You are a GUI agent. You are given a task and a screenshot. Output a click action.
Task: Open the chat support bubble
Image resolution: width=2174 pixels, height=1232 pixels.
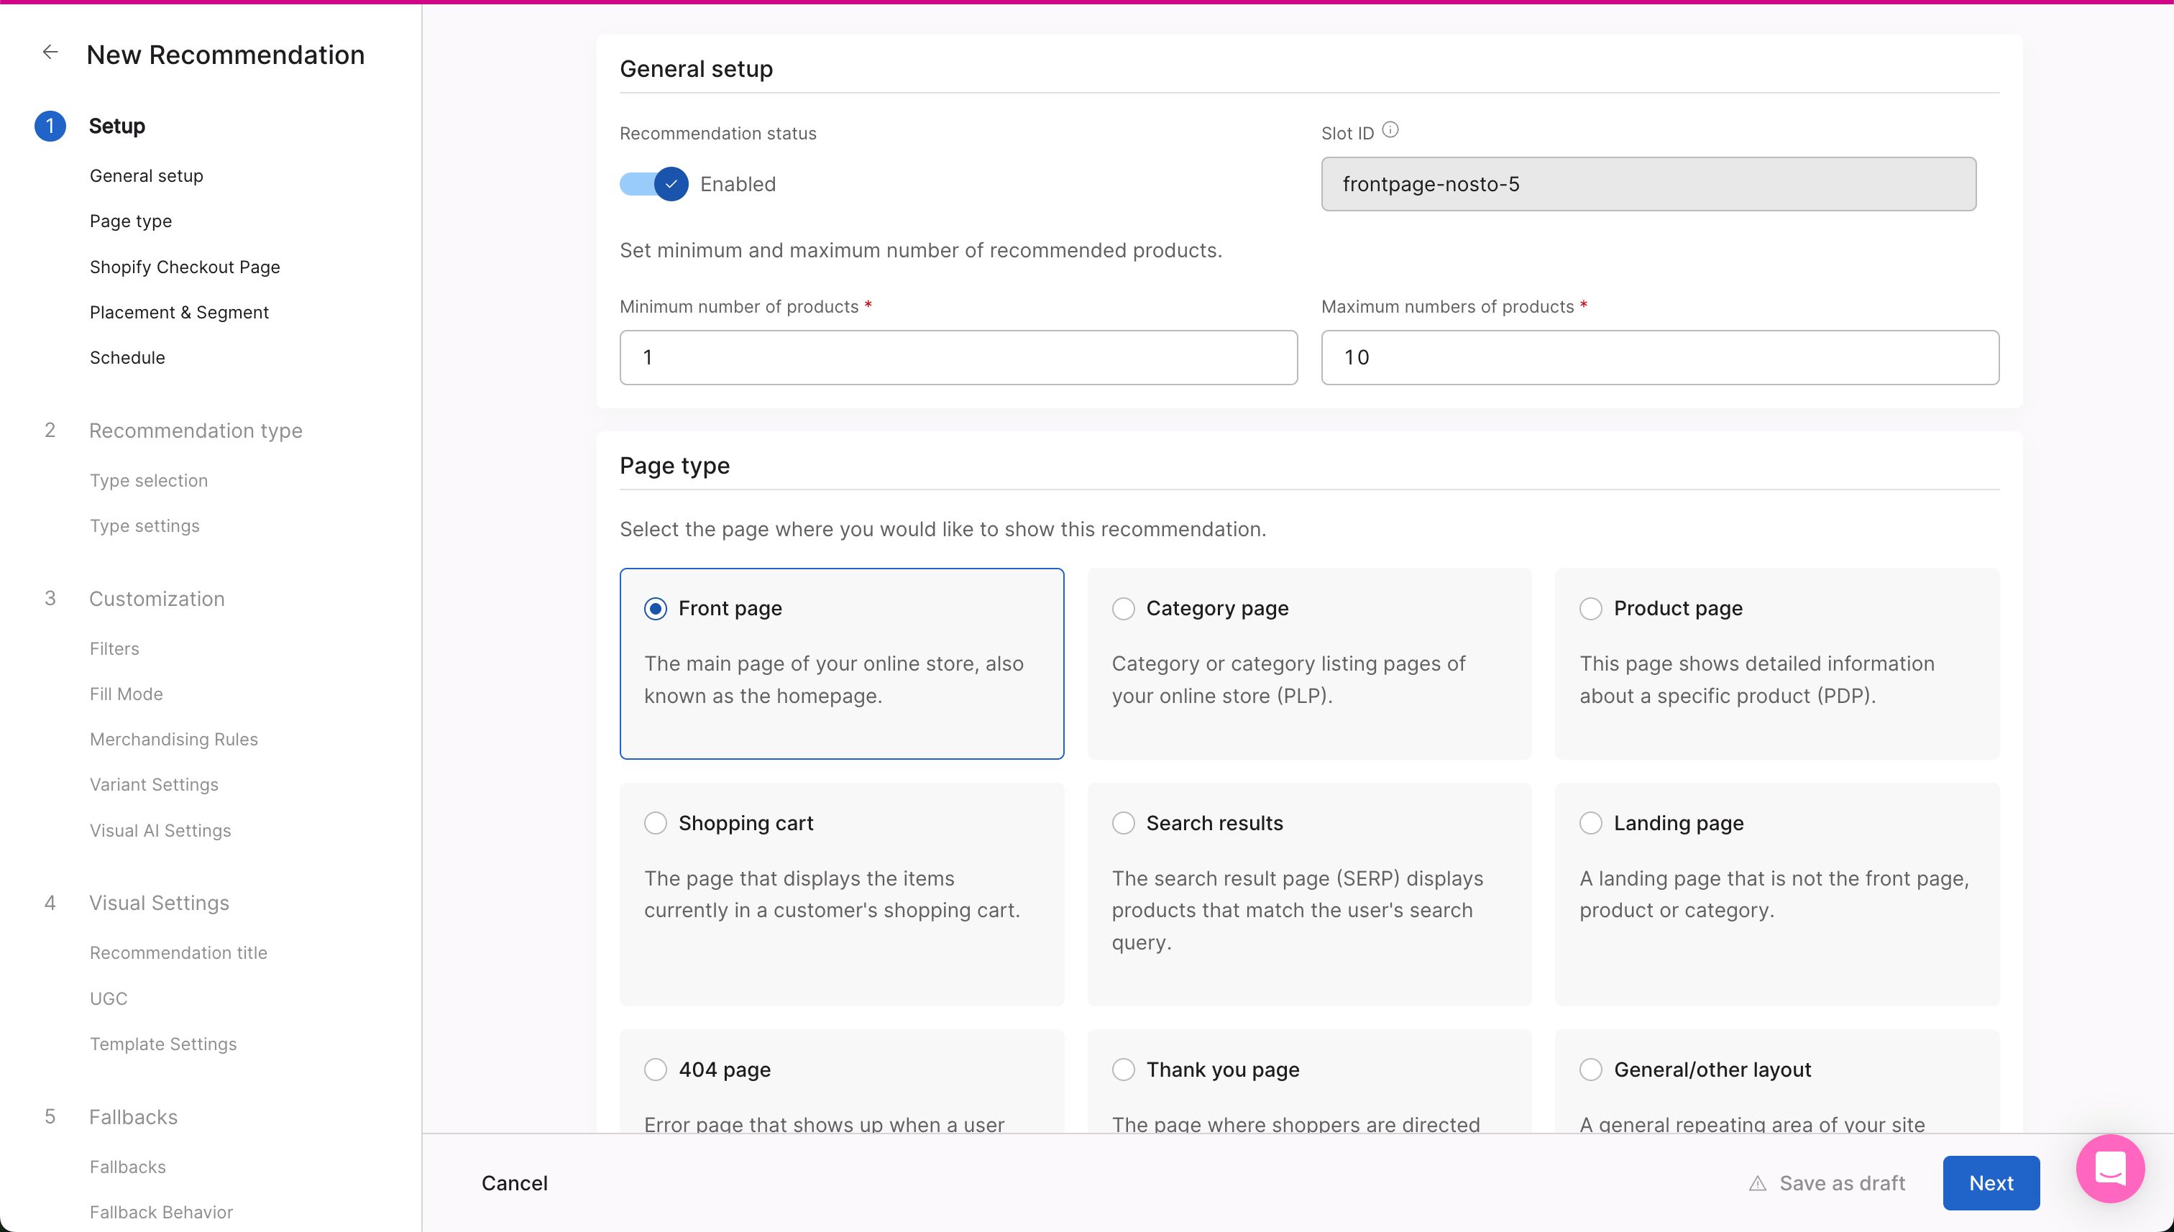pos(2111,1169)
